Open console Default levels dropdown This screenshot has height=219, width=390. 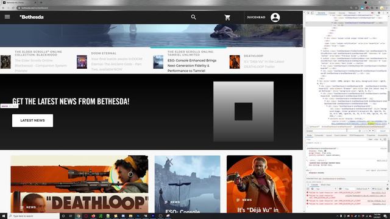click(x=363, y=189)
